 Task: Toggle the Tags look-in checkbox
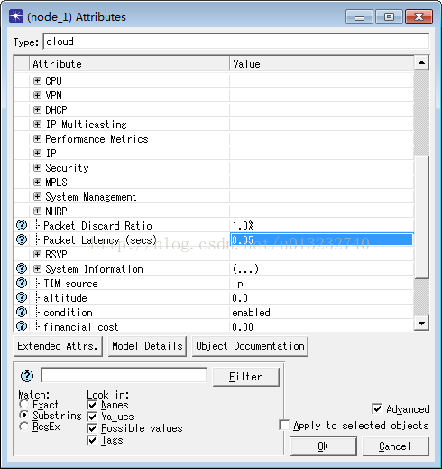pos(92,440)
